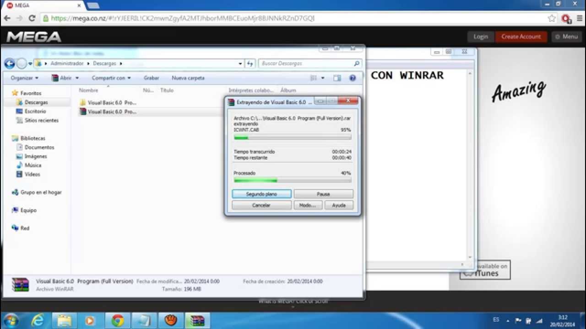This screenshot has width=586, height=329.
Task: Click the search magnifier in Buscar Descargas
Action: [x=357, y=64]
